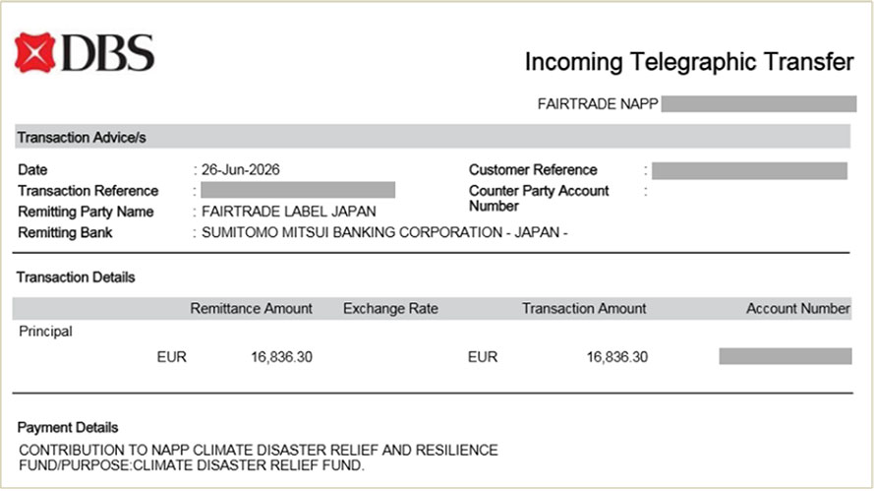Click the redacted Customer Reference field
The height and width of the screenshot is (491, 874).
[x=750, y=171]
